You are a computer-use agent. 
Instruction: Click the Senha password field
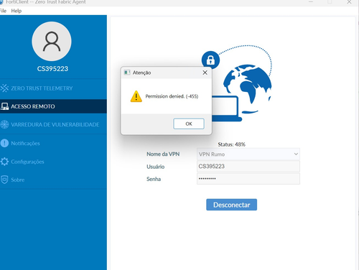coord(248,179)
